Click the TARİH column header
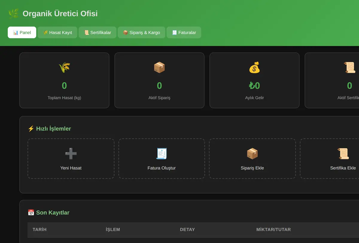Viewport: 359px width, 243px height. coord(39,230)
